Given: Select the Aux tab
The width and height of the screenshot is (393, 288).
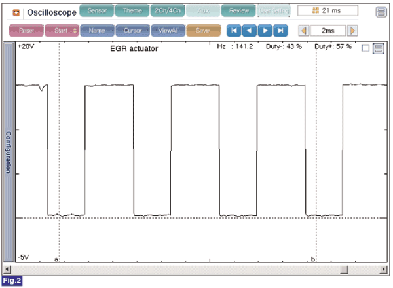Looking at the screenshot, I should [x=203, y=10].
